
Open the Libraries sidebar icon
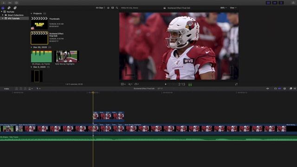[x=3, y=8]
